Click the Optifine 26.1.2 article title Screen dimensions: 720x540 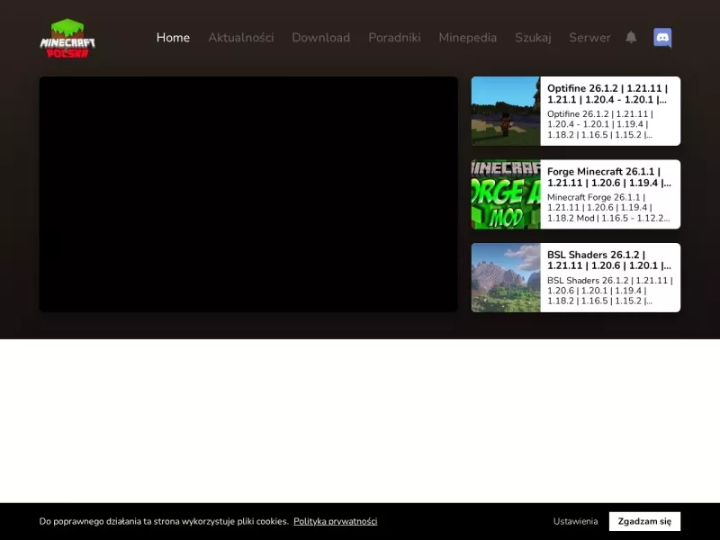(x=607, y=94)
